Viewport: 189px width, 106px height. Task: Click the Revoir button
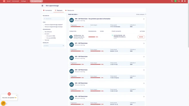(141, 37)
